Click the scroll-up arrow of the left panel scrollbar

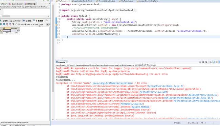pos(53,4)
